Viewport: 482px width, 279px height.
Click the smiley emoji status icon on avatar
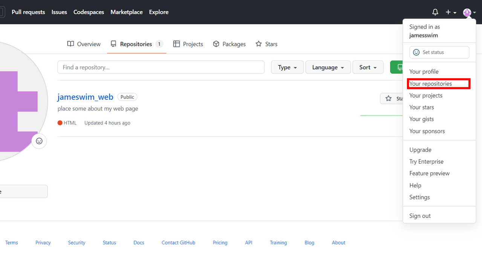39,141
